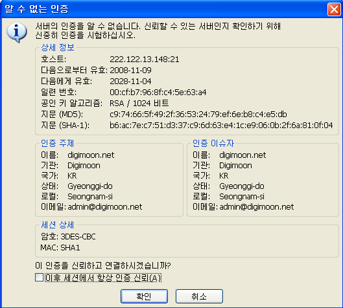Viewport: 343px width, 308px height.
Task: Click the valid-from date 2008-11-09
Action: click(x=130, y=71)
